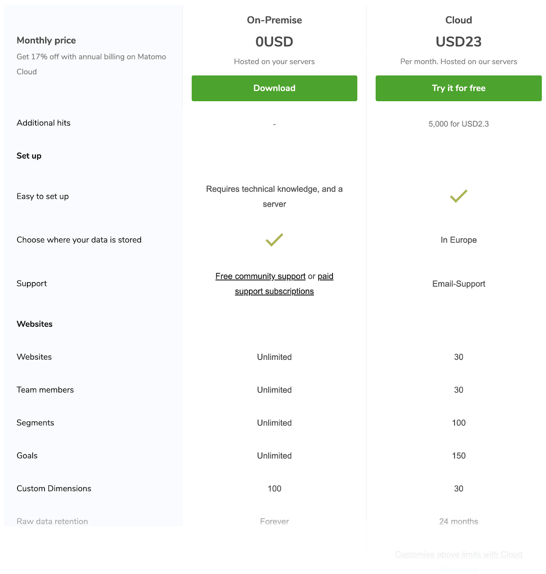Click the USD23 Cloud price
546x574 pixels.
pos(458,42)
